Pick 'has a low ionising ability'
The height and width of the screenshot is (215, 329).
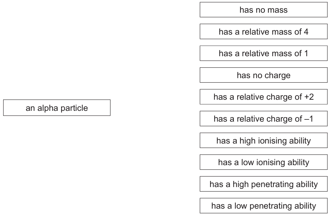pyautogui.click(x=264, y=162)
